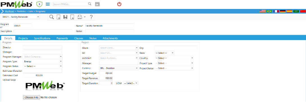Click the (Portfolio) breadcrumb link
This screenshot has height=102, width=306.
9,11
